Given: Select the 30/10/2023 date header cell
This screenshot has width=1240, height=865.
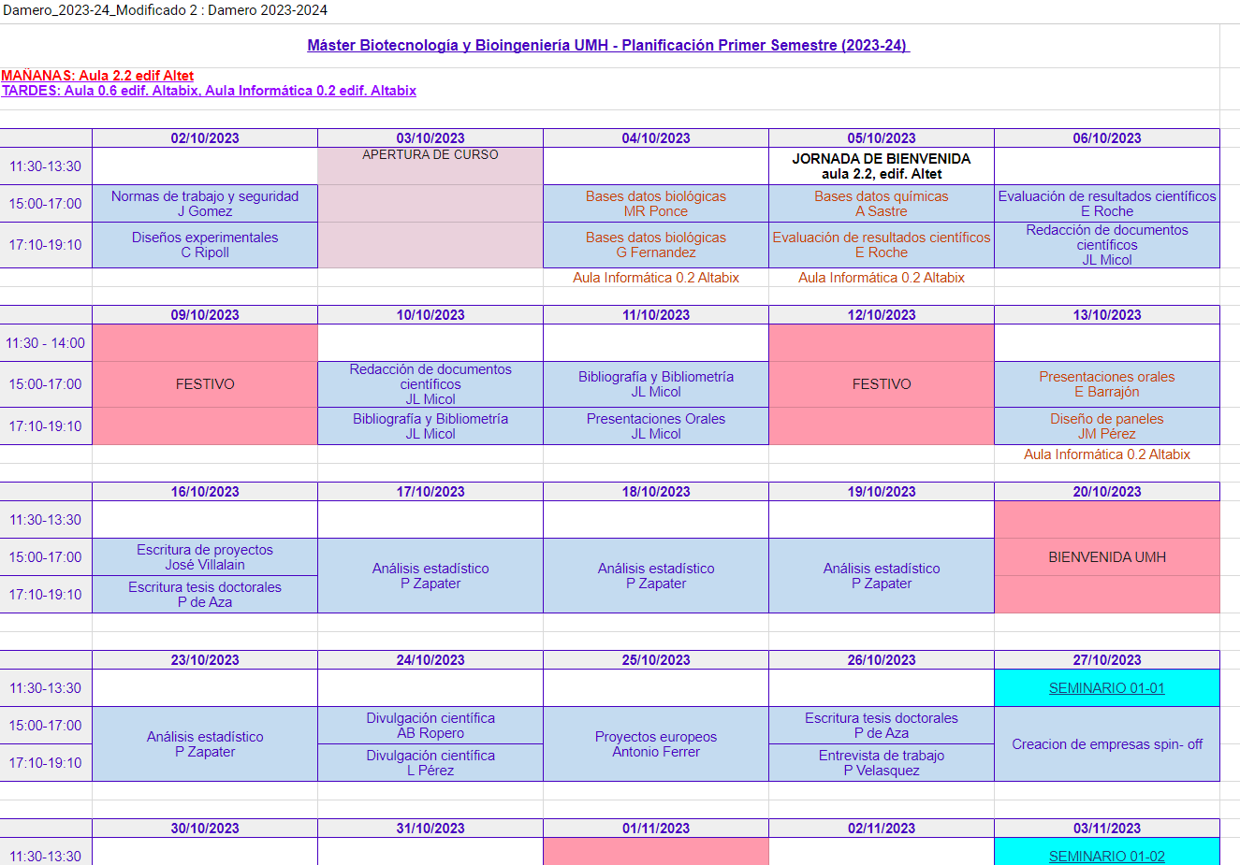Looking at the screenshot, I should point(205,829).
